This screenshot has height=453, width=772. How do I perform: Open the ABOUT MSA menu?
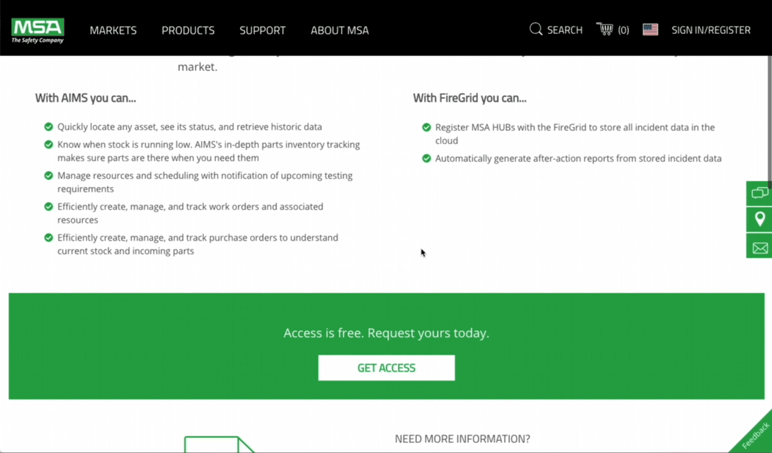[x=339, y=30]
